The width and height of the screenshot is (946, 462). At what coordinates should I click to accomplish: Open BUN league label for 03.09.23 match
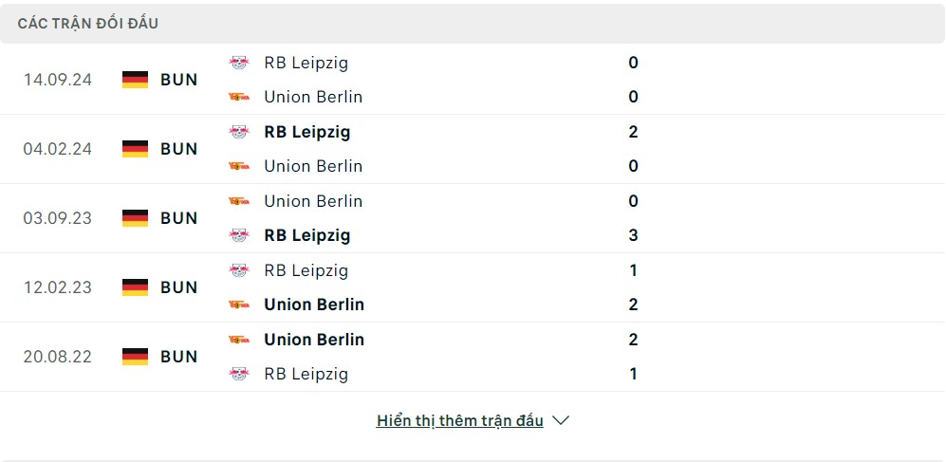pyautogui.click(x=179, y=218)
